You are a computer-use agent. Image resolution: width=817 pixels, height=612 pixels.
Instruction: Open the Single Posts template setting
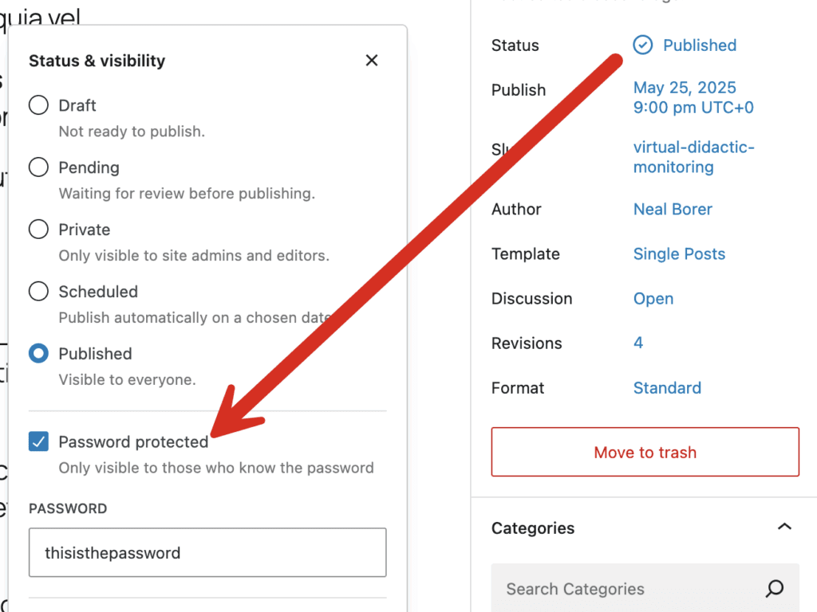click(x=679, y=253)
